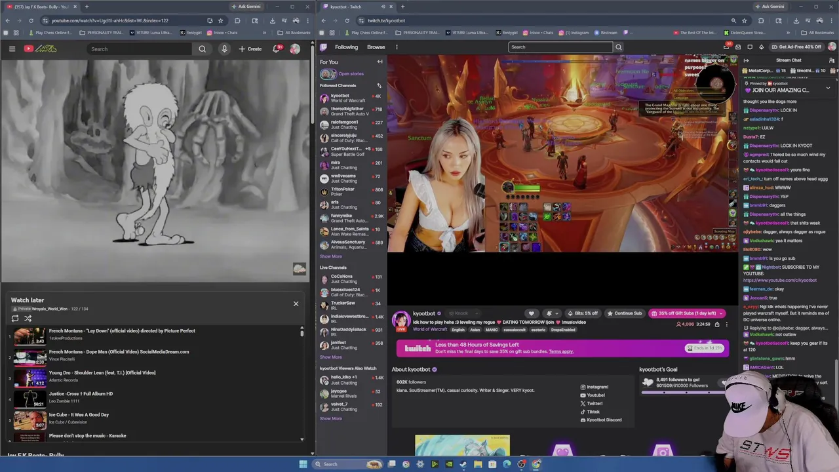839x472 pixels.
Task: Open Twitch more options three dots
Action: click(x=397, y=47)
